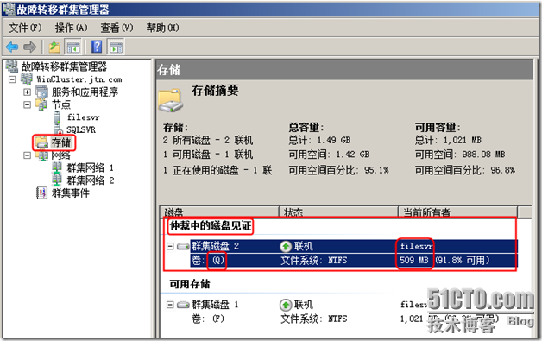
Task: Open the 查看(V) menu
Action: click(117, 28)
